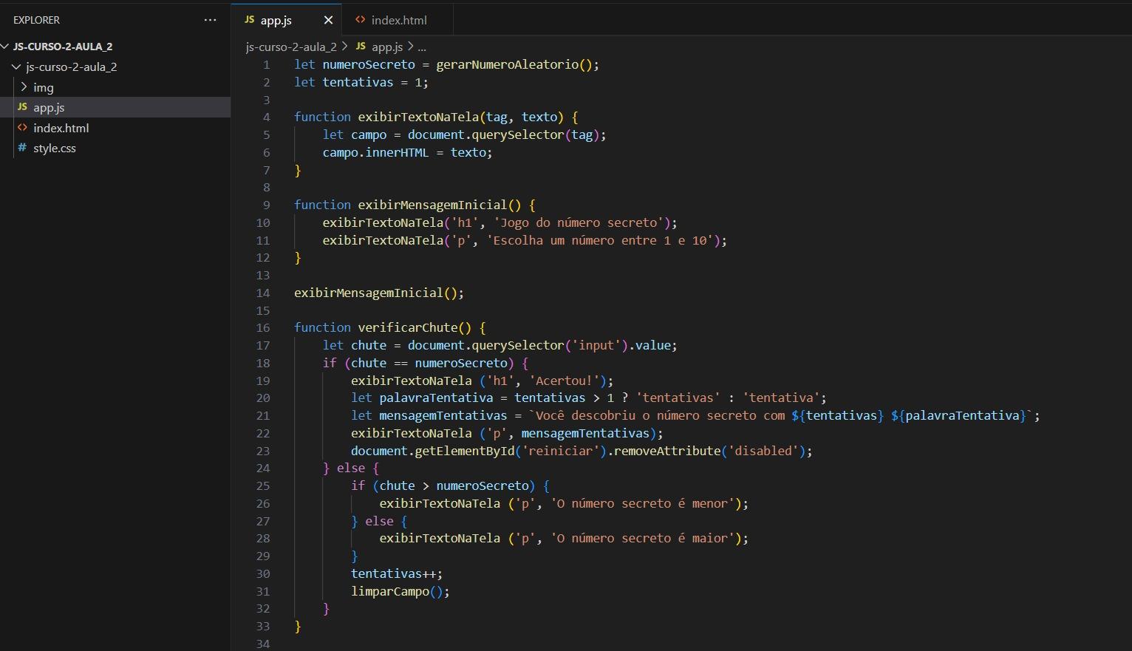Click the EXPLORER panel title

[x=36, y=20]
